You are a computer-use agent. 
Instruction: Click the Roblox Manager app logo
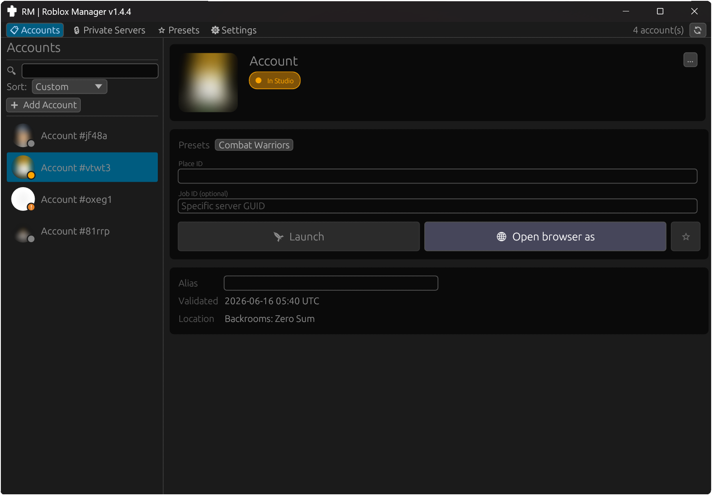pyautogui.click(x=12, y=11)
